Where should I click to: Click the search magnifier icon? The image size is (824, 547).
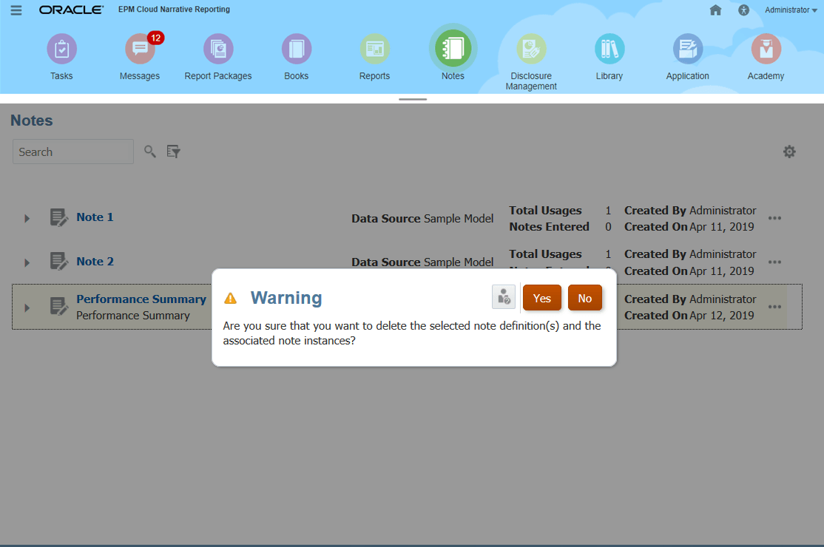tap(149, 152)
